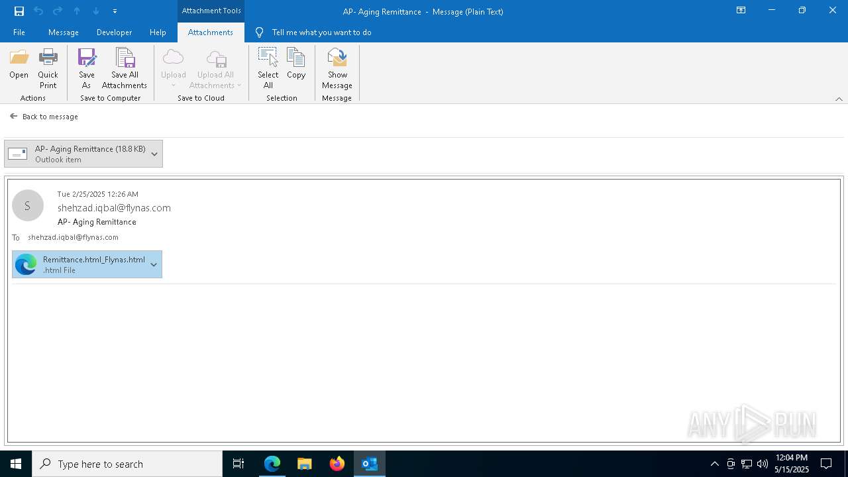Click the Tell me what you want to do box
The width and height of the screenshot is (848, 477).
click(x=321, y=32)
